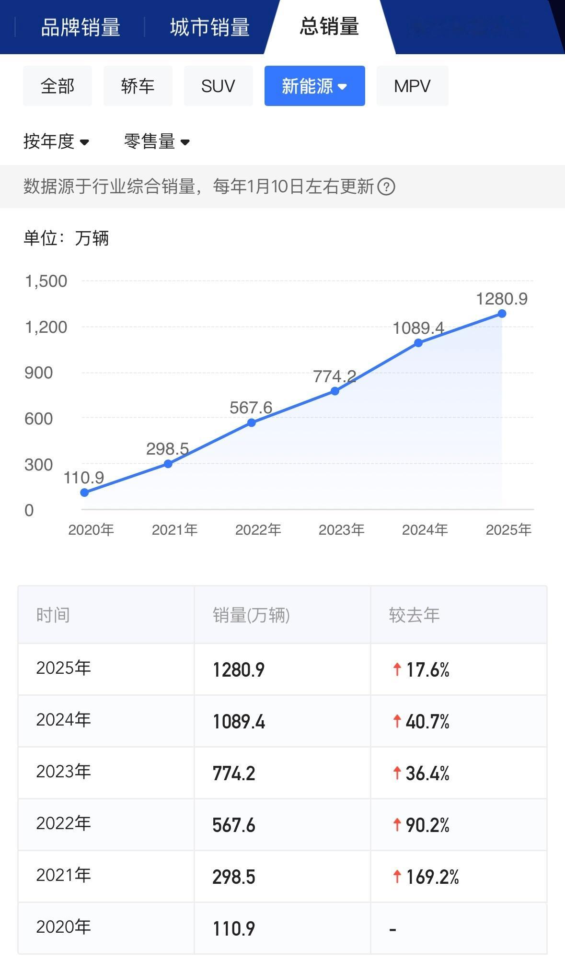Open the 新能源 dropdown filter
Viewport: 565px width, 961px height.
[315, 86]
